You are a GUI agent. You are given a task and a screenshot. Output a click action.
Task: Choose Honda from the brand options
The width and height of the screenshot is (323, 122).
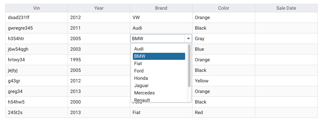pyautogui.click(x=159, y=78)
